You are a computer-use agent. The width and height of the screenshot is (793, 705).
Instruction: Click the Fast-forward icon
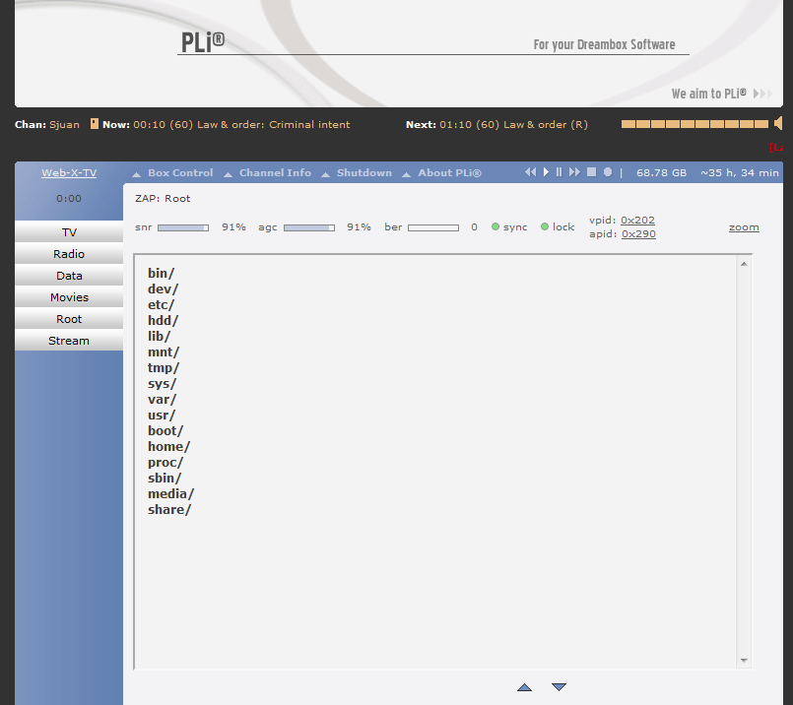coord(572,172)
